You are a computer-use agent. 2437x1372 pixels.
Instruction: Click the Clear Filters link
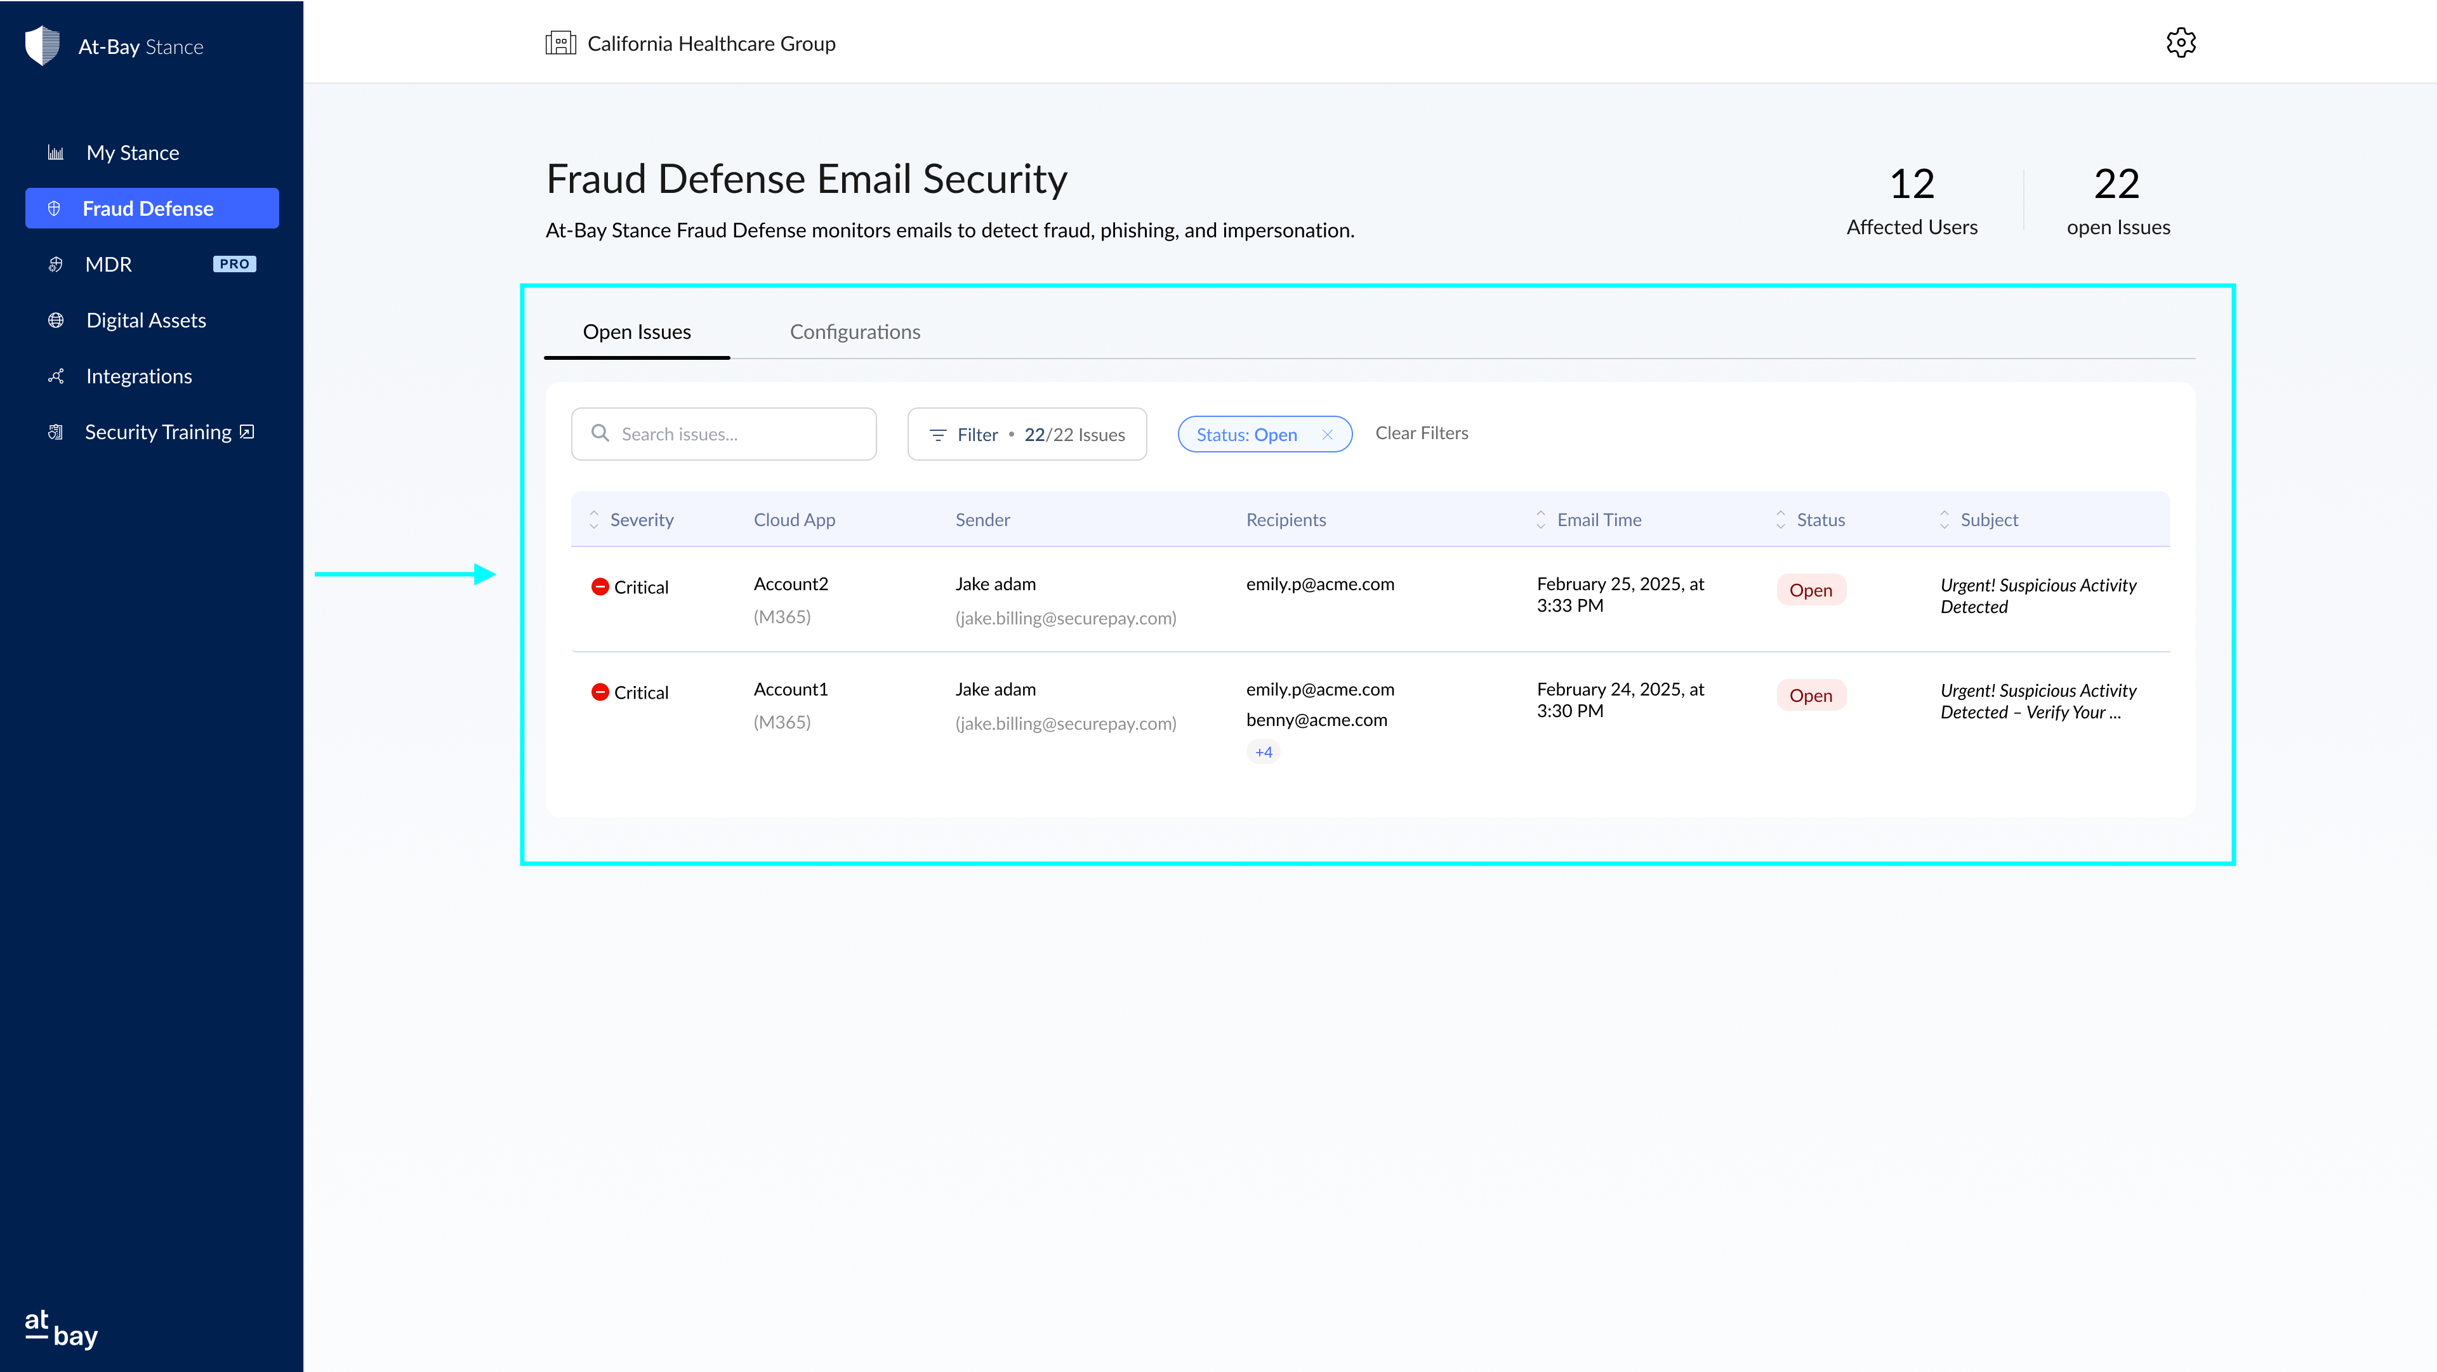[x=1421, y=433]
